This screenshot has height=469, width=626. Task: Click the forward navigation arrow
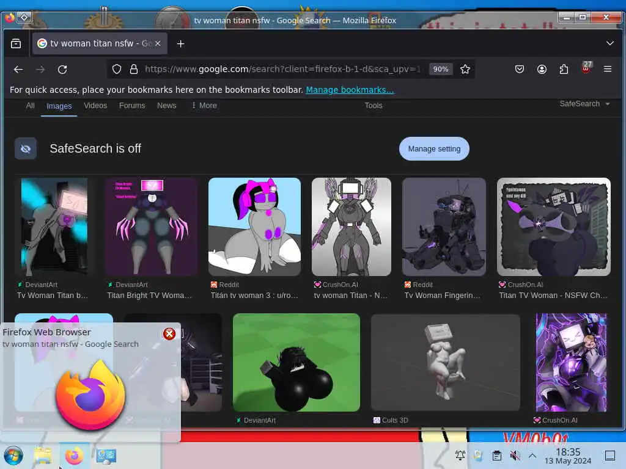tap(40, 70)
